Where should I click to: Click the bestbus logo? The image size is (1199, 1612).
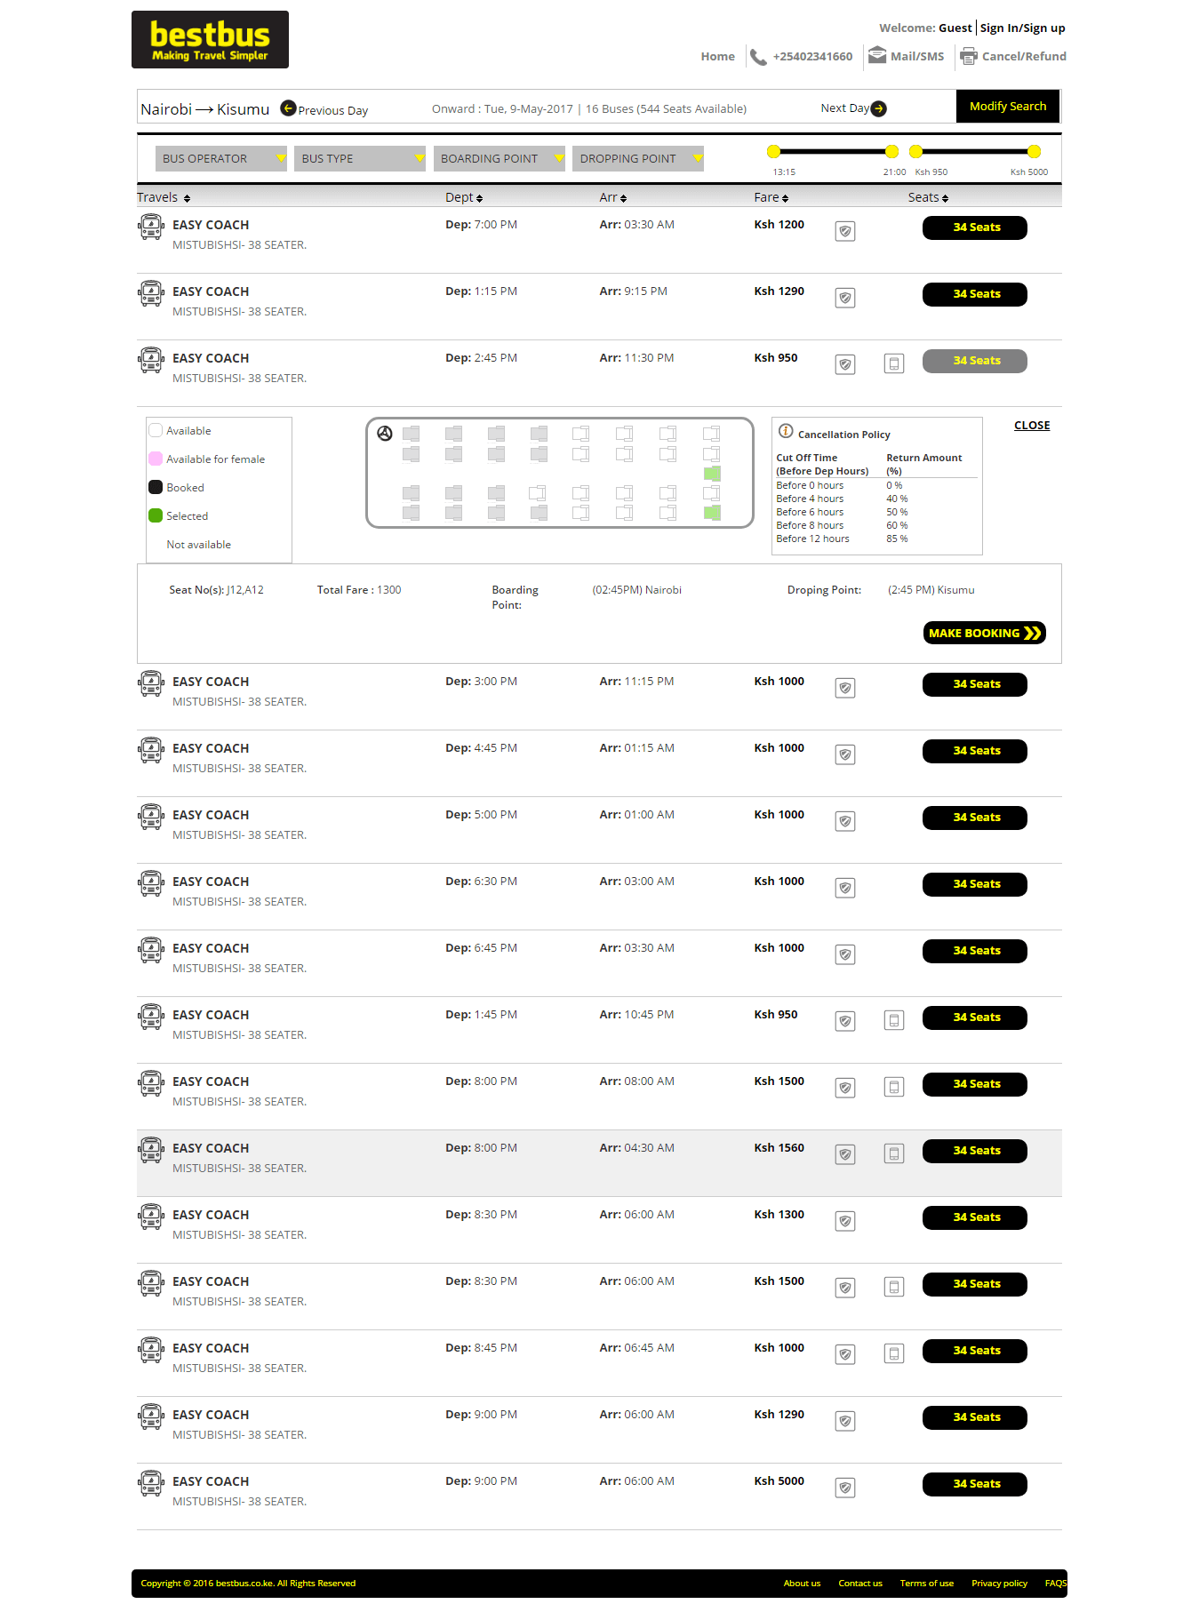tap(210, 40)
